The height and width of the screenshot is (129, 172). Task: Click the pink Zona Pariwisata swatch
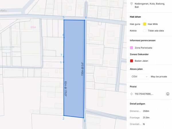coord(132,48)
